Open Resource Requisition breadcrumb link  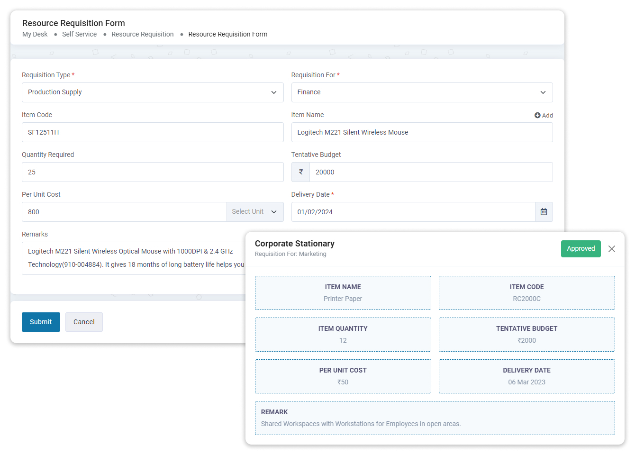point(142,34)
